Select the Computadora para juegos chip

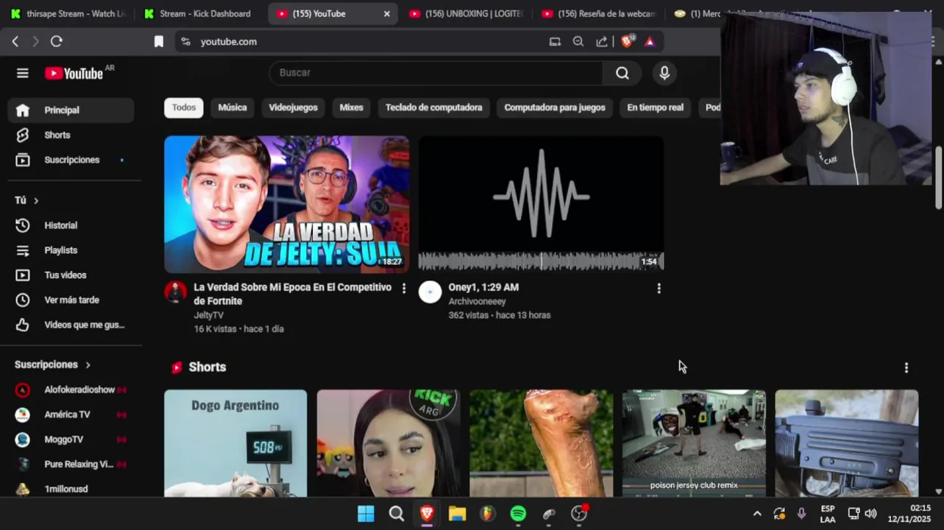(555, 107)
